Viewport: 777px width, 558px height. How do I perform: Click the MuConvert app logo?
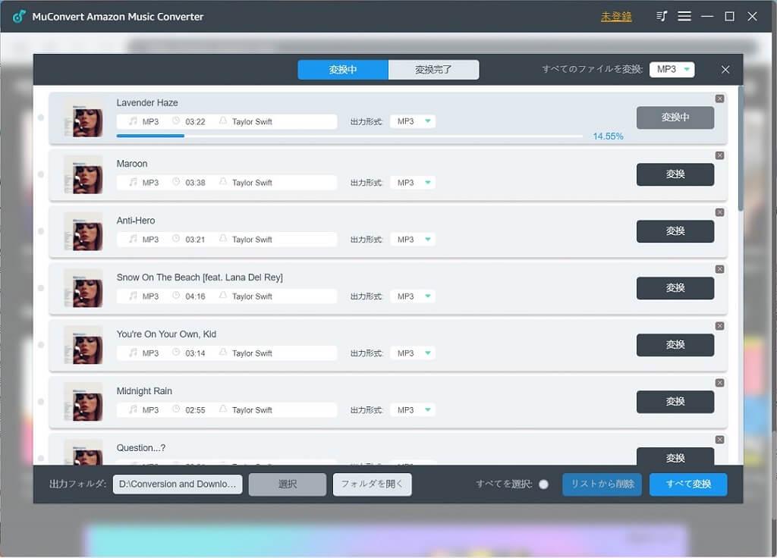coord(19,17)
